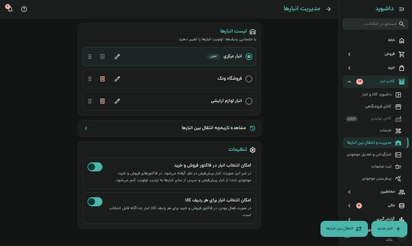
Task: Open انبارگردانی و تعدیل موجودی menu item
Action: point(375,155)
